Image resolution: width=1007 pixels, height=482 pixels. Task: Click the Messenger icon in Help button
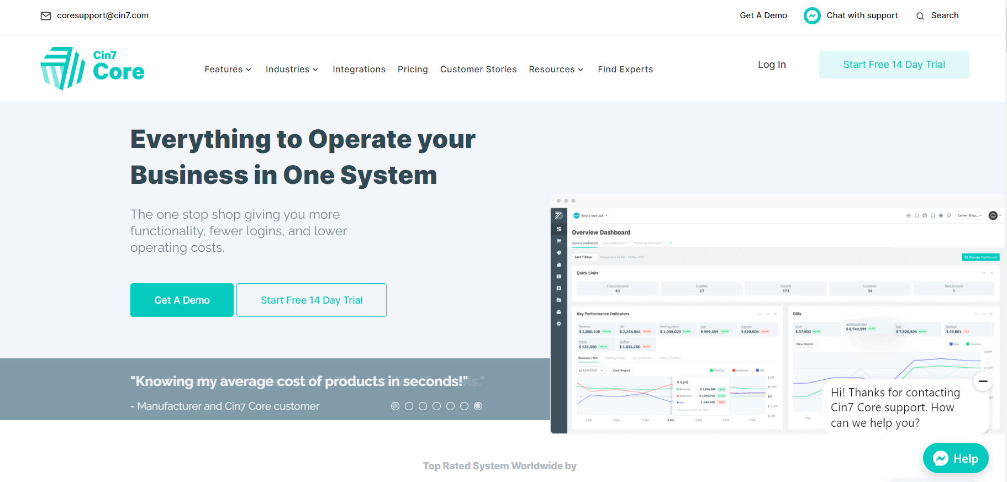(x=941, y=458)
